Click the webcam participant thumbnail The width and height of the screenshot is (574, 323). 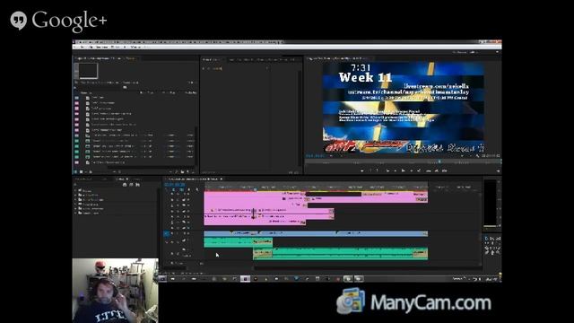[x=116, y=291]
